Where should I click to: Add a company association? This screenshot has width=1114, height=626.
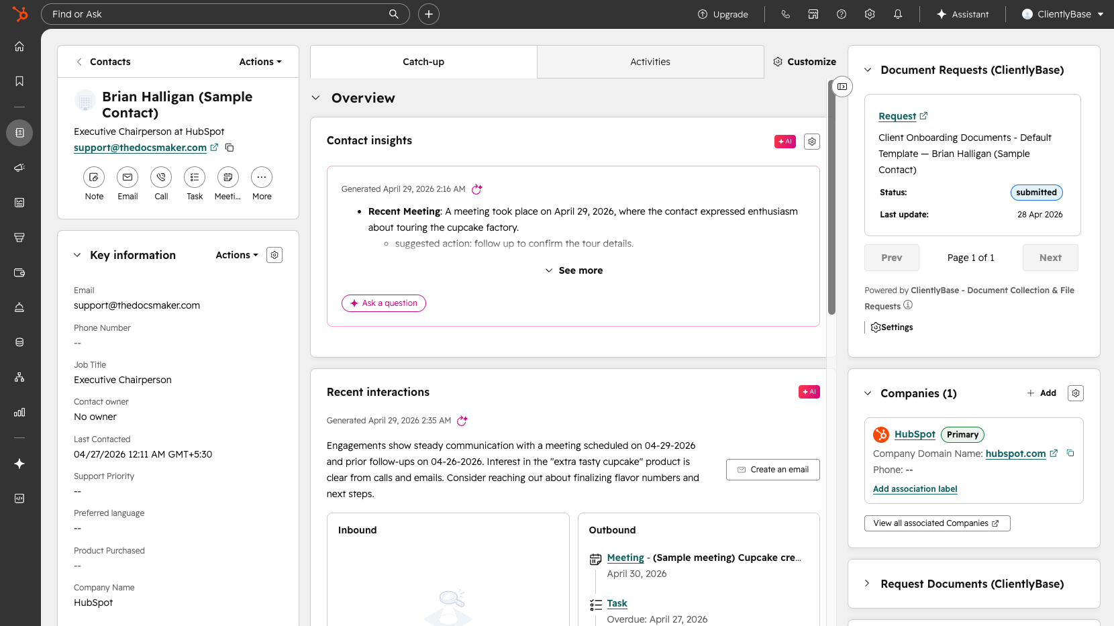pos(1042,393)
